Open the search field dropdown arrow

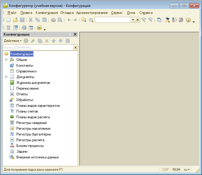tap(133, 20)
